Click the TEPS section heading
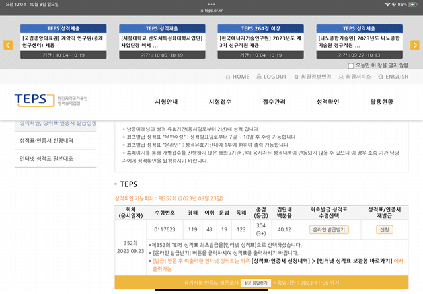Screen dimensions: 423x294 (129, 184)
